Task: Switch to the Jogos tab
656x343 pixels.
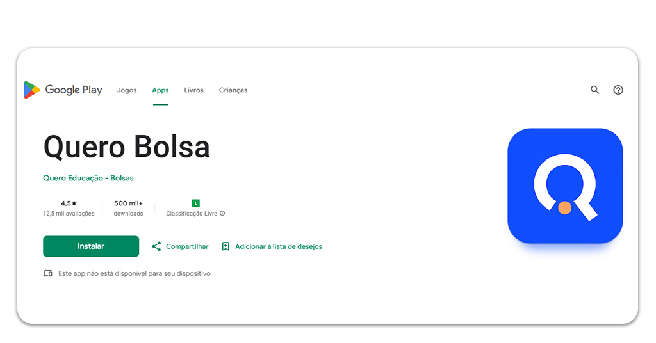Action: click(x=127, y=90)
